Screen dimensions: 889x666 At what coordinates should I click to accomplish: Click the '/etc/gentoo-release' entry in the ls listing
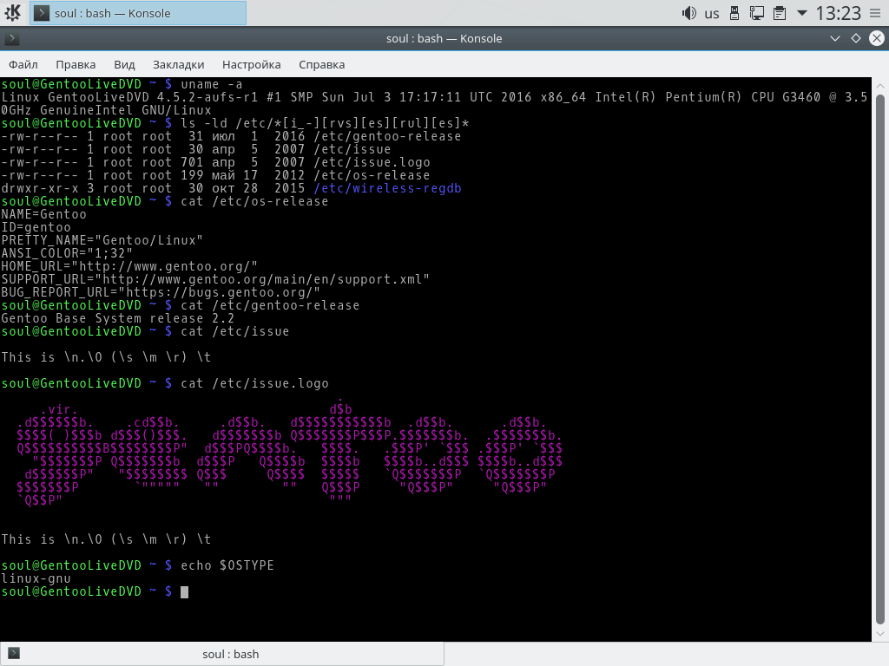387,136
